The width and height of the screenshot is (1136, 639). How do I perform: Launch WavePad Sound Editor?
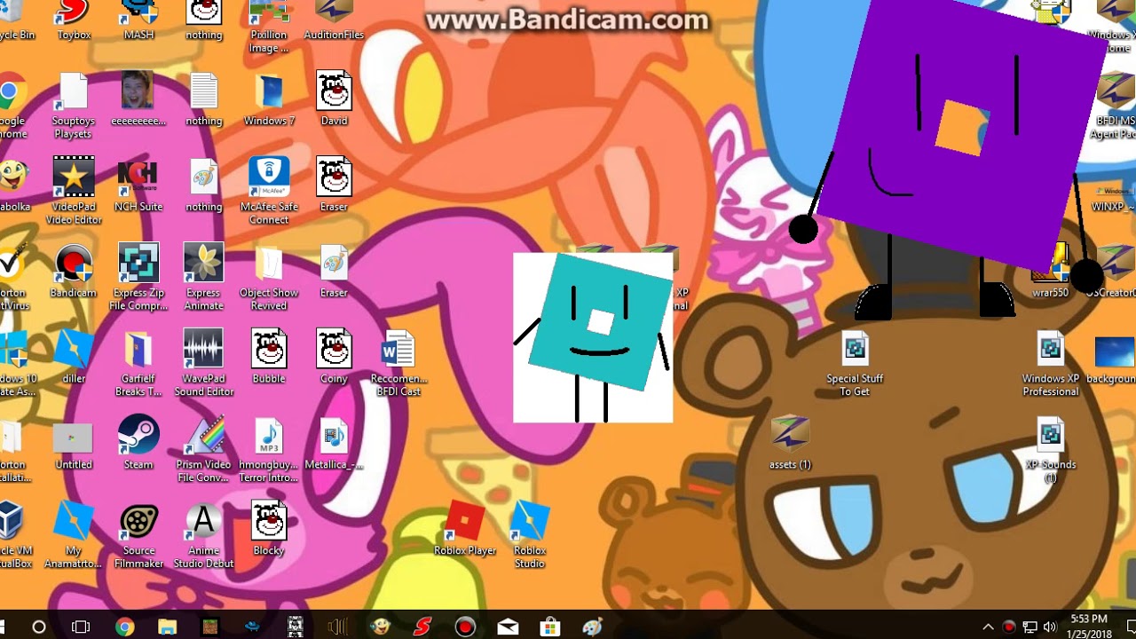click(203, 362)
